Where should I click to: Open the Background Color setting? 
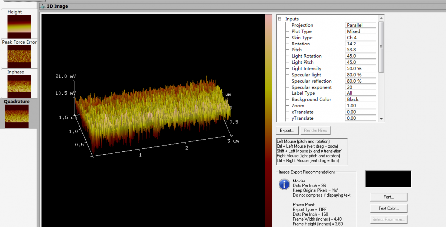(360, 99)
